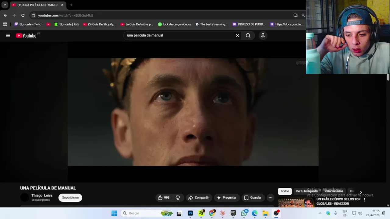
Task: Click the video player showing the crowned man
Action: coord(193,112)
